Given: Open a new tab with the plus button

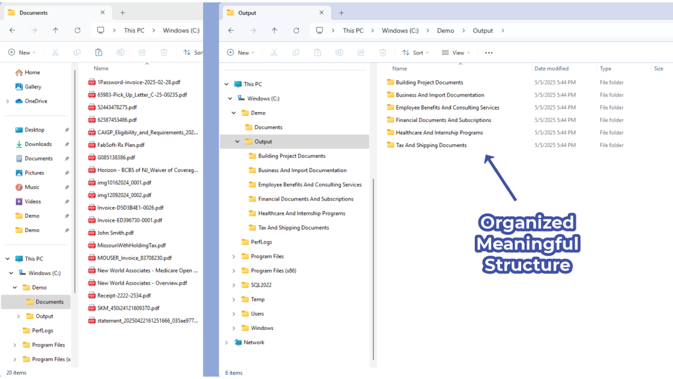Looking at the screenshot, I should coord(341,12).
